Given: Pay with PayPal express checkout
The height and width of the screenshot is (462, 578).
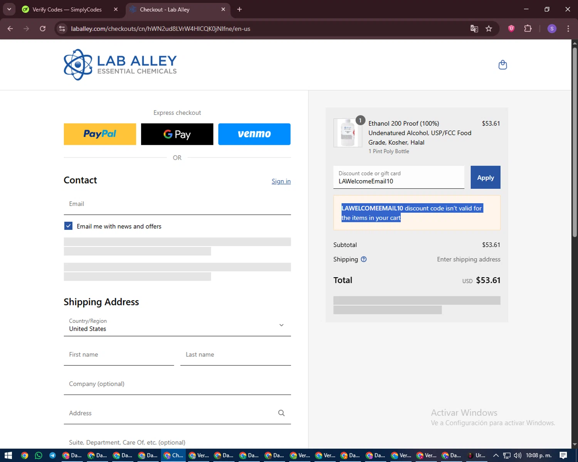Looking at the screenshot, I should (x=100, y=134).
